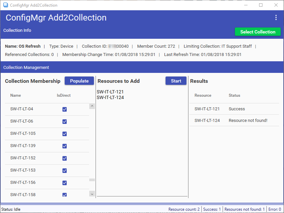
Task: Select SW-IT-LT-105 in membership list
Action: (47, 134)
